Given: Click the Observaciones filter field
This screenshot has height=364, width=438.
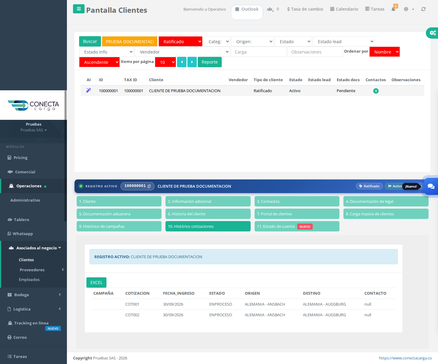Looking at the screenshot, I should point(315,52).
